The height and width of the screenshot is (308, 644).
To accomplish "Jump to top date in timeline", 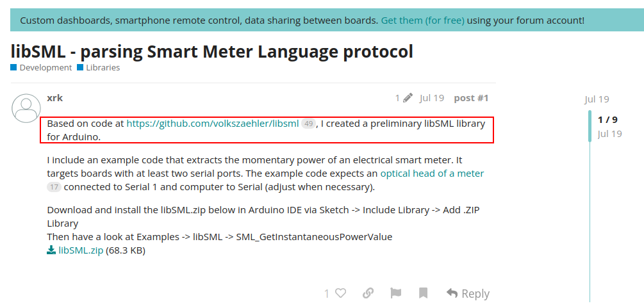I will point(597,99).
